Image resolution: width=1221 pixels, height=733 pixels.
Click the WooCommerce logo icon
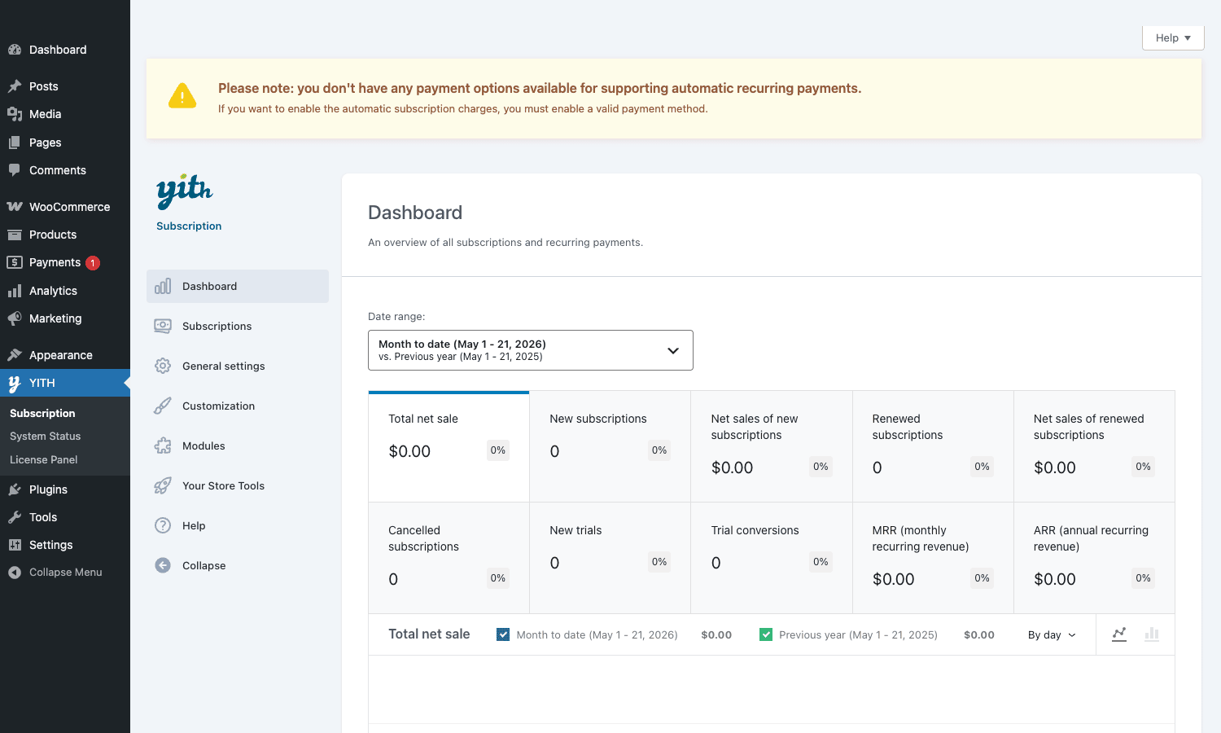(x=15, y=207)
